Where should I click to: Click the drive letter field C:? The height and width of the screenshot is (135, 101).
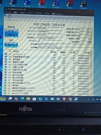point(50,41)
